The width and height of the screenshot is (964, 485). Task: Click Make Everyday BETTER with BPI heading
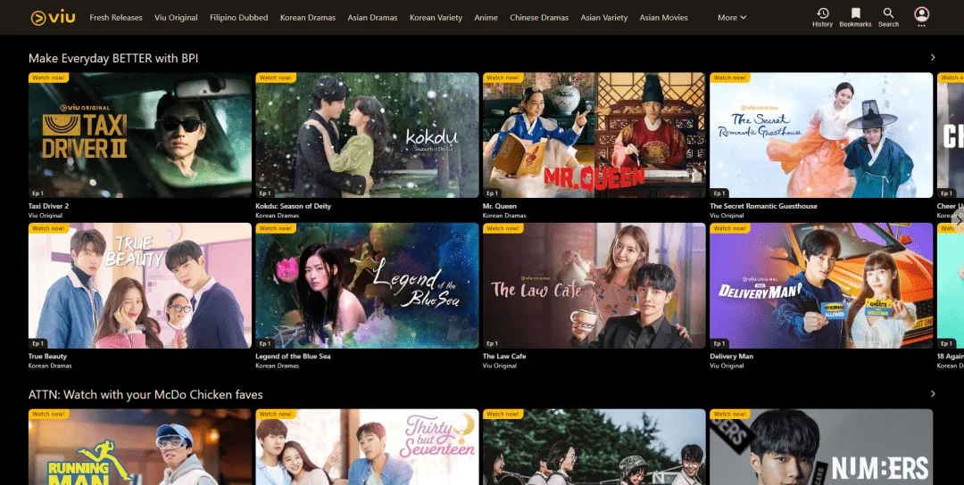(113, 58)
